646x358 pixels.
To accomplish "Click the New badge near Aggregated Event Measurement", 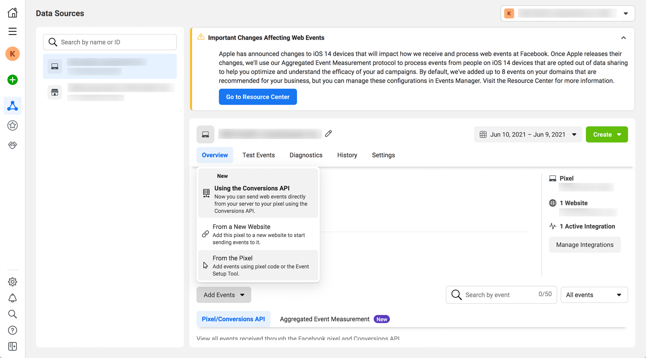I will tap(382, 319).
